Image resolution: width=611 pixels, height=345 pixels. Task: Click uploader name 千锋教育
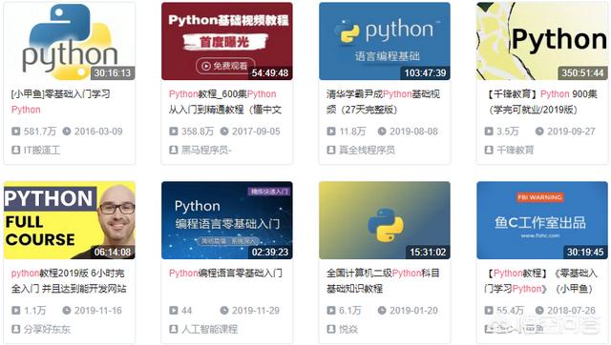tap(516, 150)
